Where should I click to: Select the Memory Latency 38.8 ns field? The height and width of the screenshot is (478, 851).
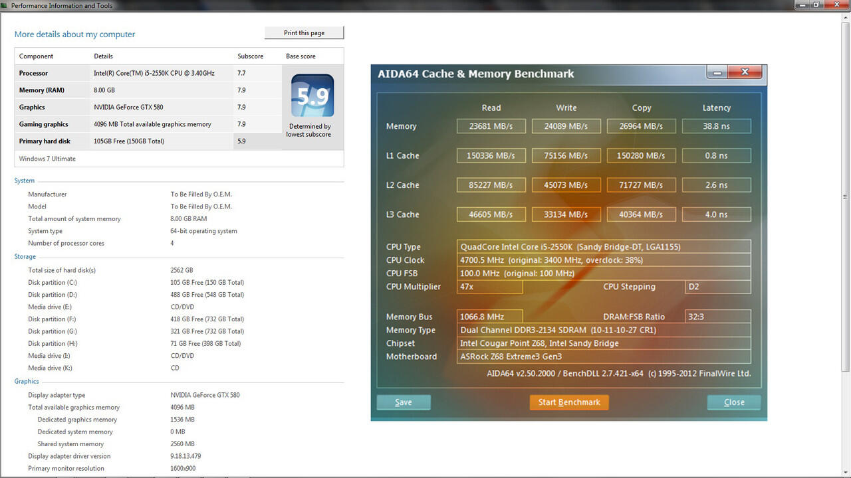tap(716, 126)
